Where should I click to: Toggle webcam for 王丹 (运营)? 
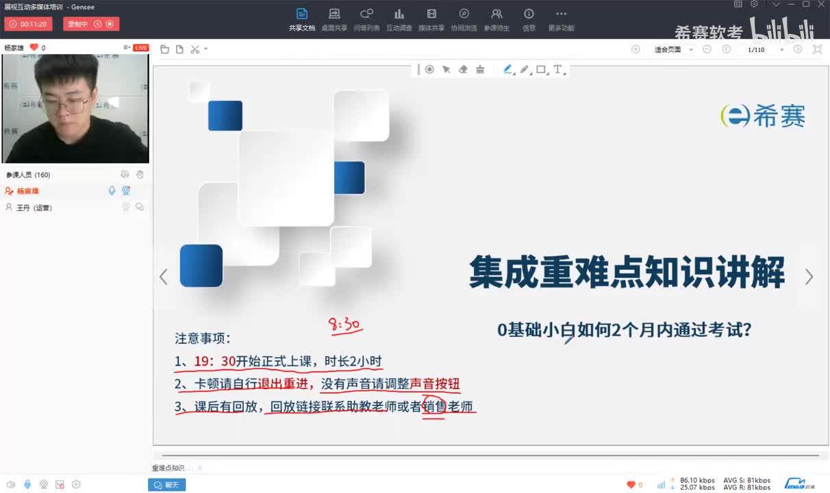(x=126, y=207)
